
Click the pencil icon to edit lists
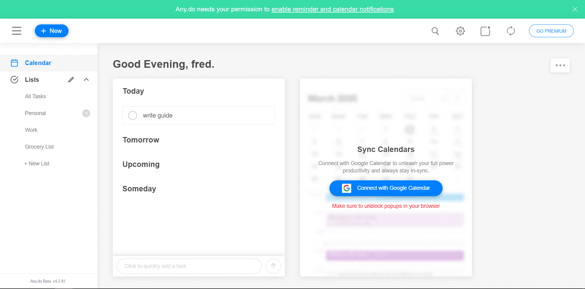(x=71, y=80)
